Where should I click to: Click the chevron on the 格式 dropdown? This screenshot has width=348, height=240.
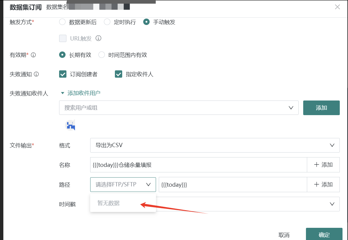tap(332, 146)
